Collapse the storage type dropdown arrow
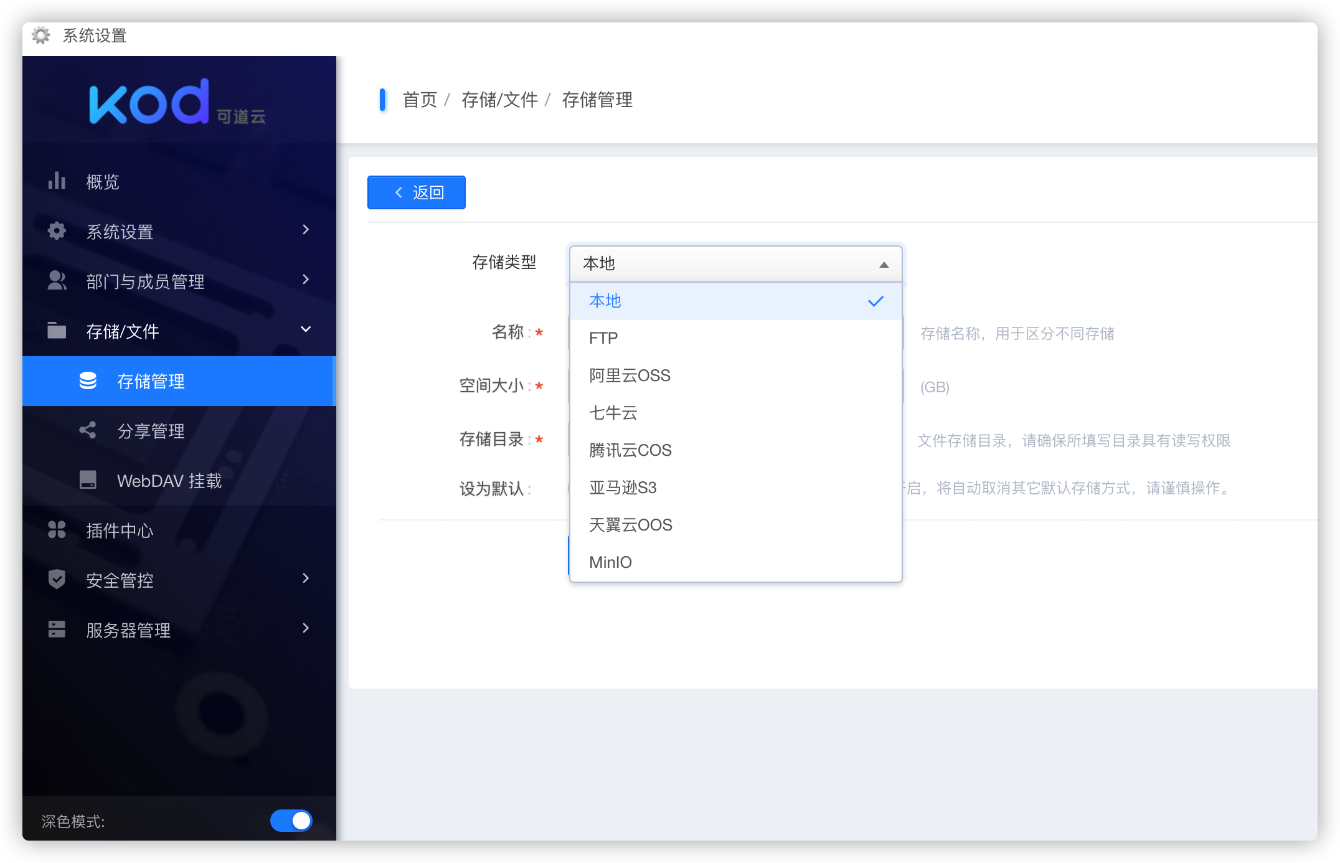 883,265
